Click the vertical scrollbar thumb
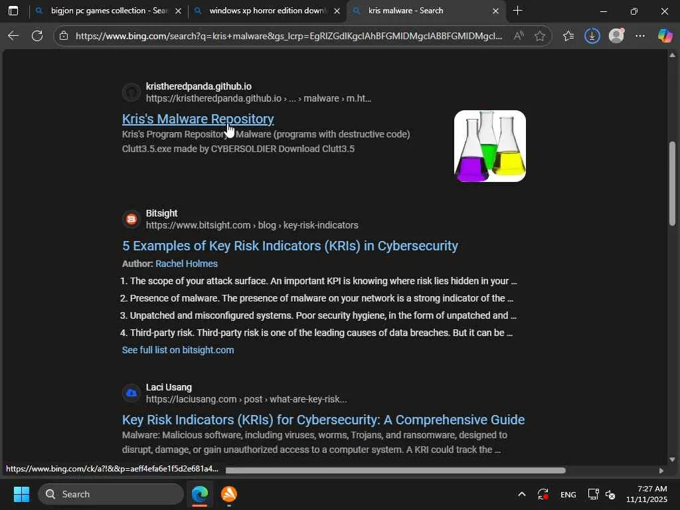This screenshot has height=510, width=680. [x=672, y=183]
